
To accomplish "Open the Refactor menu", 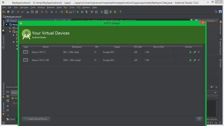I will point(51,7).
